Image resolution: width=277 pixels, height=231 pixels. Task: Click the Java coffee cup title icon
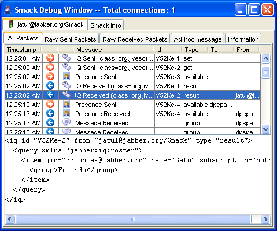8,10
